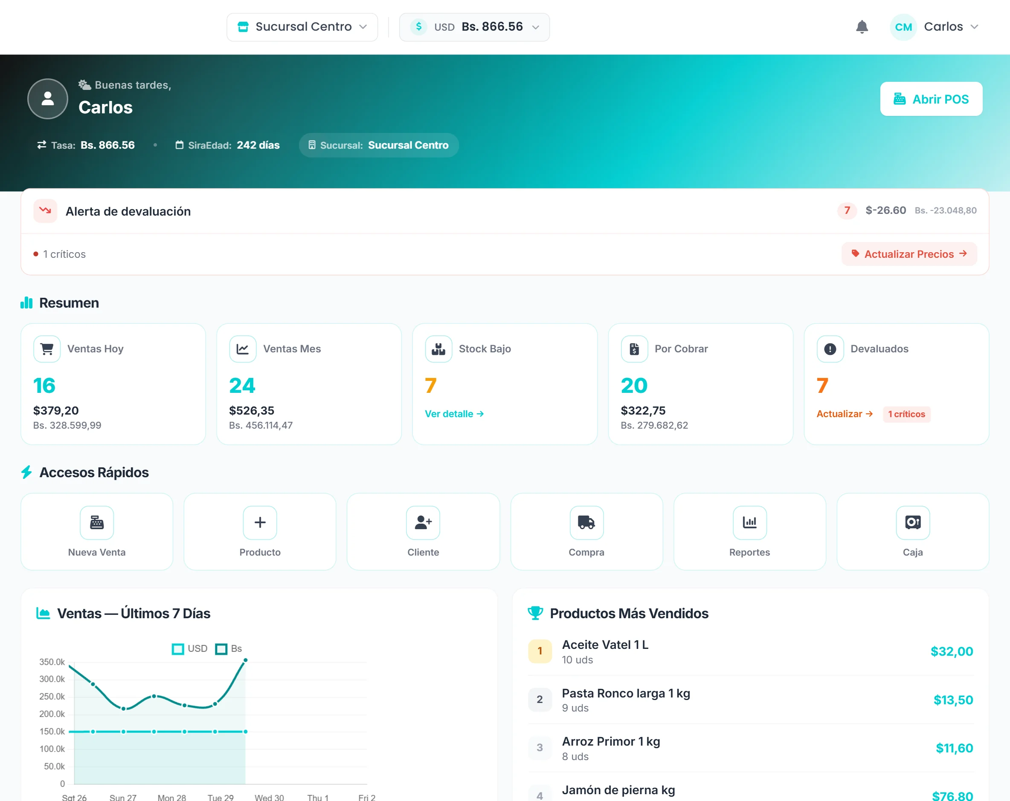Click the $526,35 Ventas Mes amount
Image resolution: width=1010 pixels, height=801 pixels.
click(x=252, y=410)
